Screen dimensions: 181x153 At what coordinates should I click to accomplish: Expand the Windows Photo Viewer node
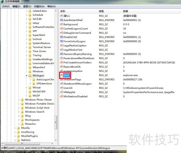point(19,100)
